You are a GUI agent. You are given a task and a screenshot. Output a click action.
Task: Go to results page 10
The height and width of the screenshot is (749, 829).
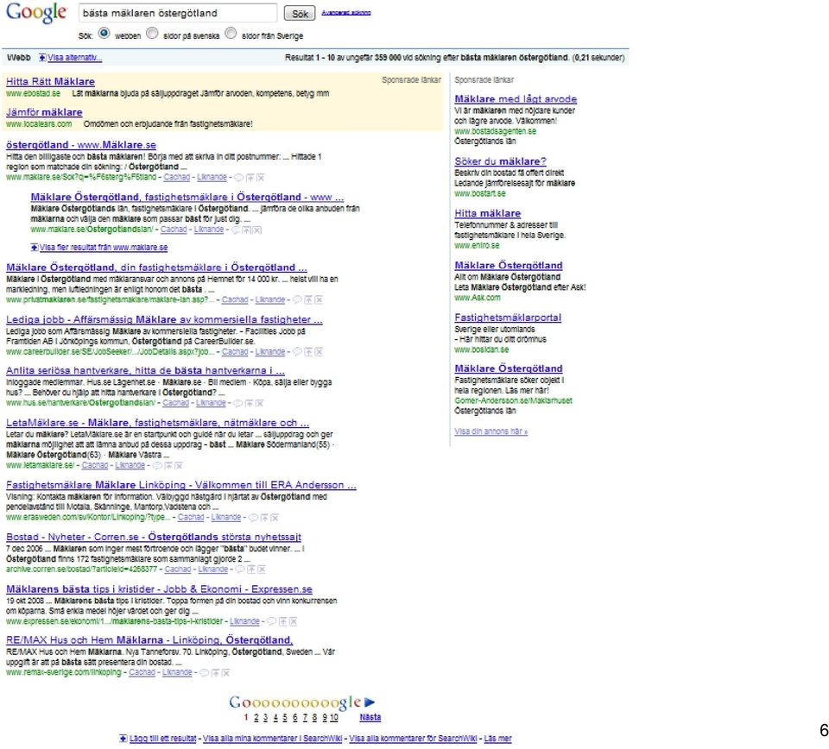click(x=334, y=717)
